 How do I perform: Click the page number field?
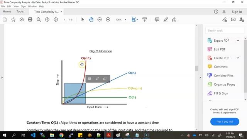(x=65, y=20)
